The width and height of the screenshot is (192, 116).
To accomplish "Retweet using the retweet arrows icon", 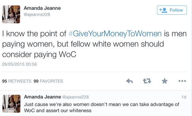I will coord(147,81).
